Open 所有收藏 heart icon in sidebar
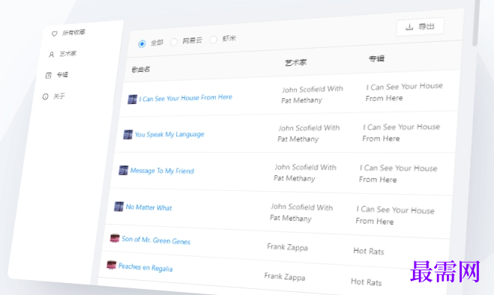The image size is (494, 295). (55, 34)
